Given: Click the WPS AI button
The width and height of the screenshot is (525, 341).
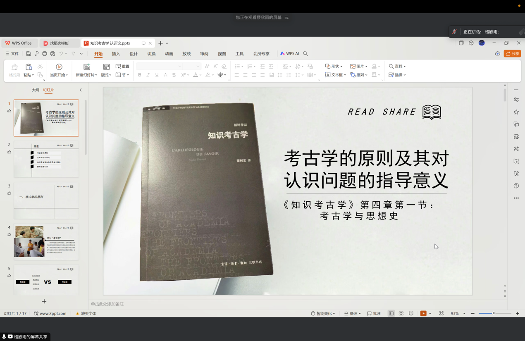Looking at the screenshot, I should click(x=289, y=54).
